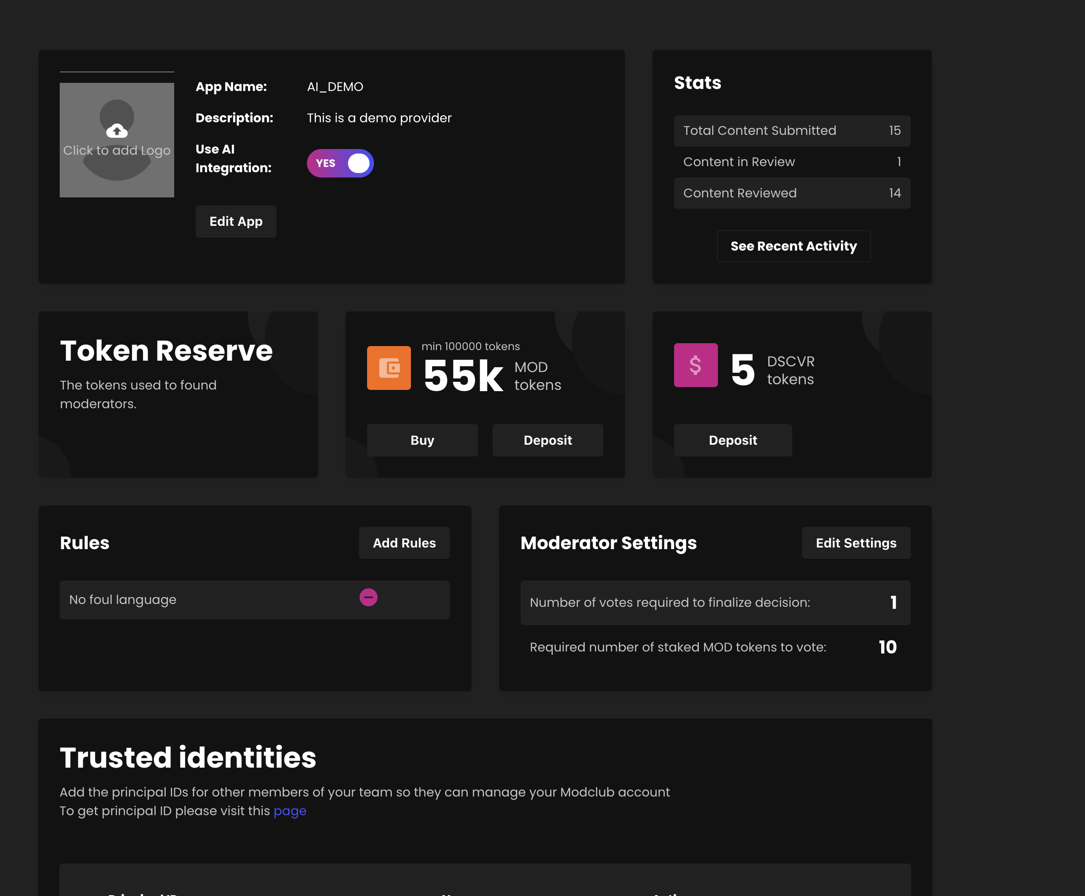Screen dimensions: 1085x896
Task: Select Total Content Submitted stat row
Action: (x=791, y=130)
